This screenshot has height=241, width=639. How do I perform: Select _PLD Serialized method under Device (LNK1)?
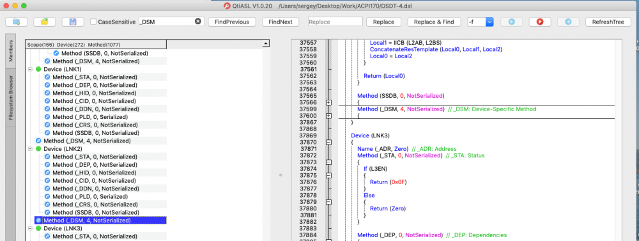90,117
